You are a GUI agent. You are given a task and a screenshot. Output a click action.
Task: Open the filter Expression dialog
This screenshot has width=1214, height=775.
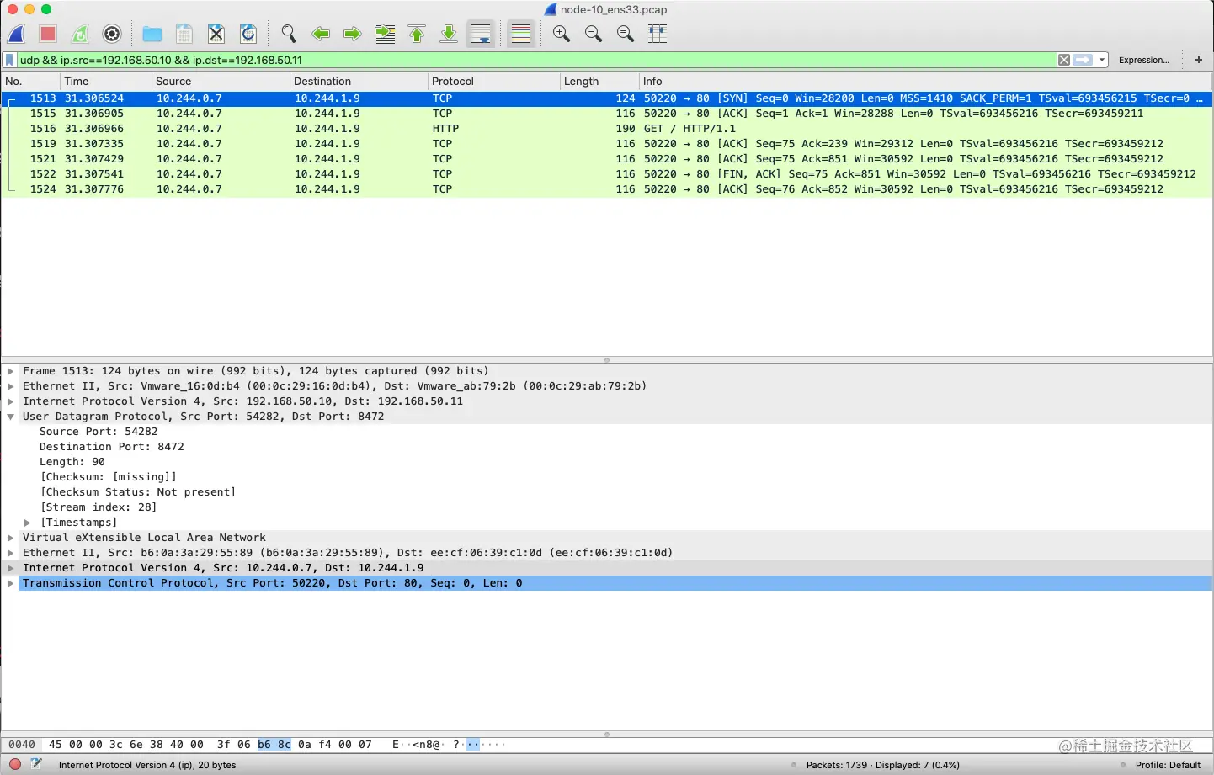click(1144, 60)
